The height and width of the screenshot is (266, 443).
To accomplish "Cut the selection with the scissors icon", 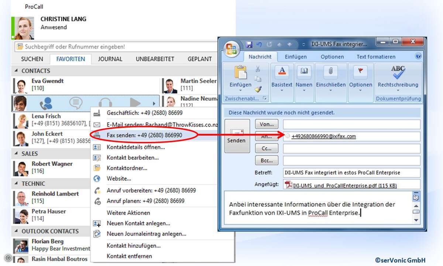I will (x=258, y=69).
